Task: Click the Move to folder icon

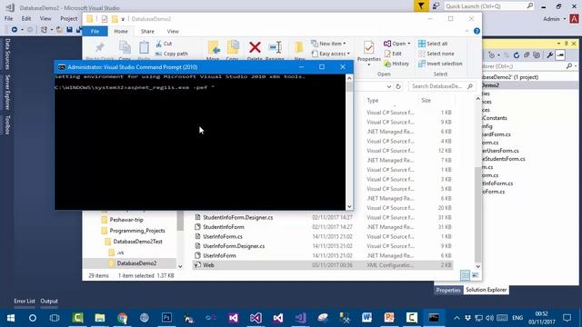Action: [x=214, y=47]
